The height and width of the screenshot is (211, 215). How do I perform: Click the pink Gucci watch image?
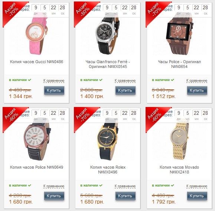(37, 33)
